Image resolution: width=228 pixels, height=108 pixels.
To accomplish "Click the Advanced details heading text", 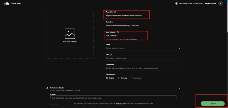I will coord(57,88).
